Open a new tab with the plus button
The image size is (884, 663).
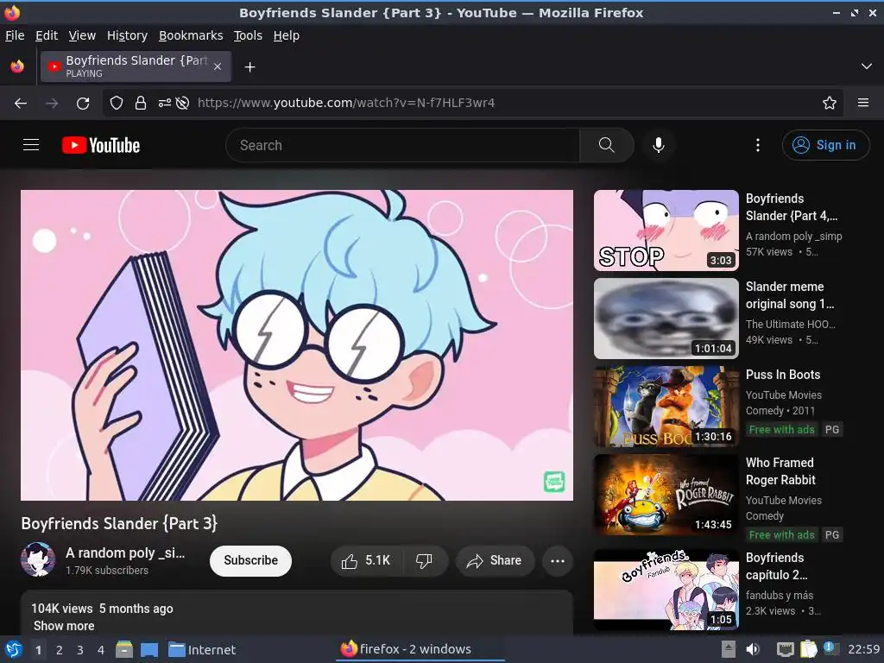tap(249, 67)
